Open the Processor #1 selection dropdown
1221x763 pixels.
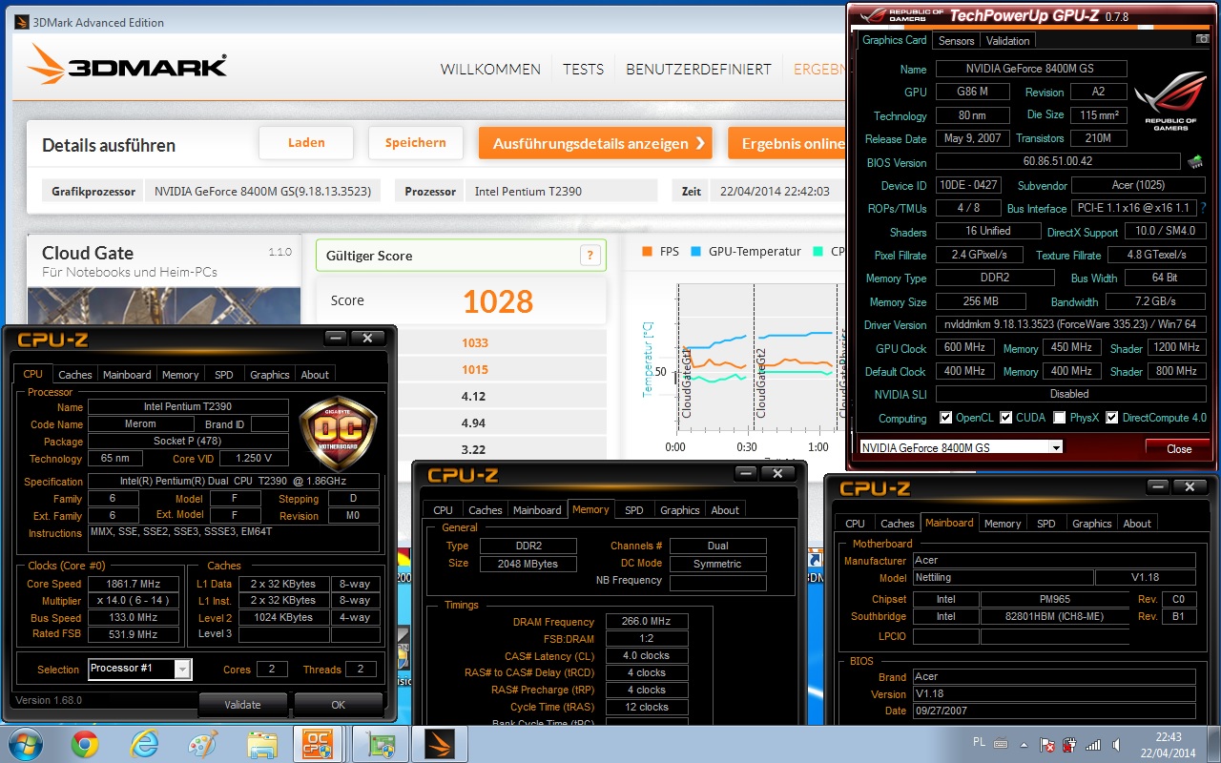coord(181,670)
